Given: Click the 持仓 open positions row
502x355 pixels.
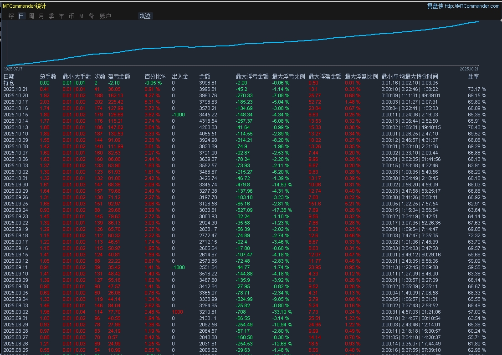Looking at the screenshot, I should tap(9, 83).
